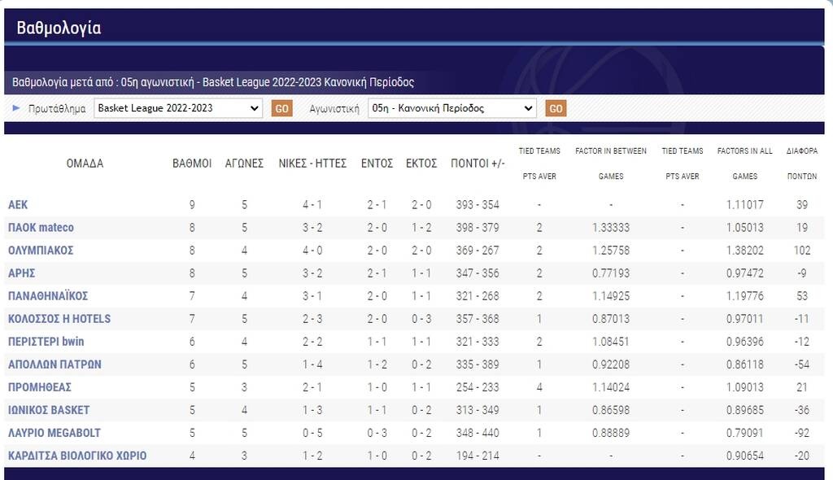The height and width of the screenshot is (480, 833).
Task: Click the Πρωτάθλημα label
Action: [x=57, y=108]
